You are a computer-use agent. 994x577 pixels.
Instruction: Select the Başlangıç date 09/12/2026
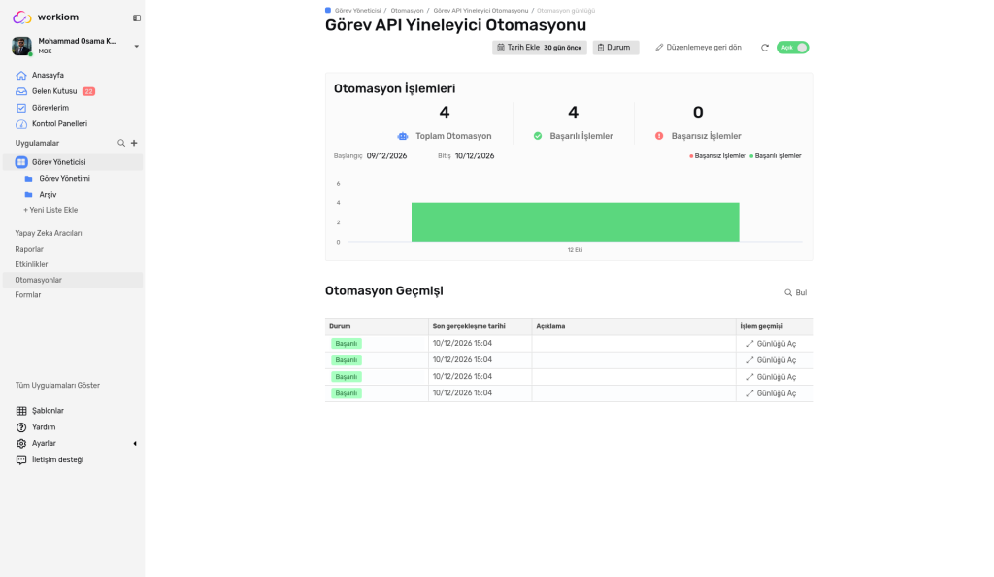coord(386,156)
